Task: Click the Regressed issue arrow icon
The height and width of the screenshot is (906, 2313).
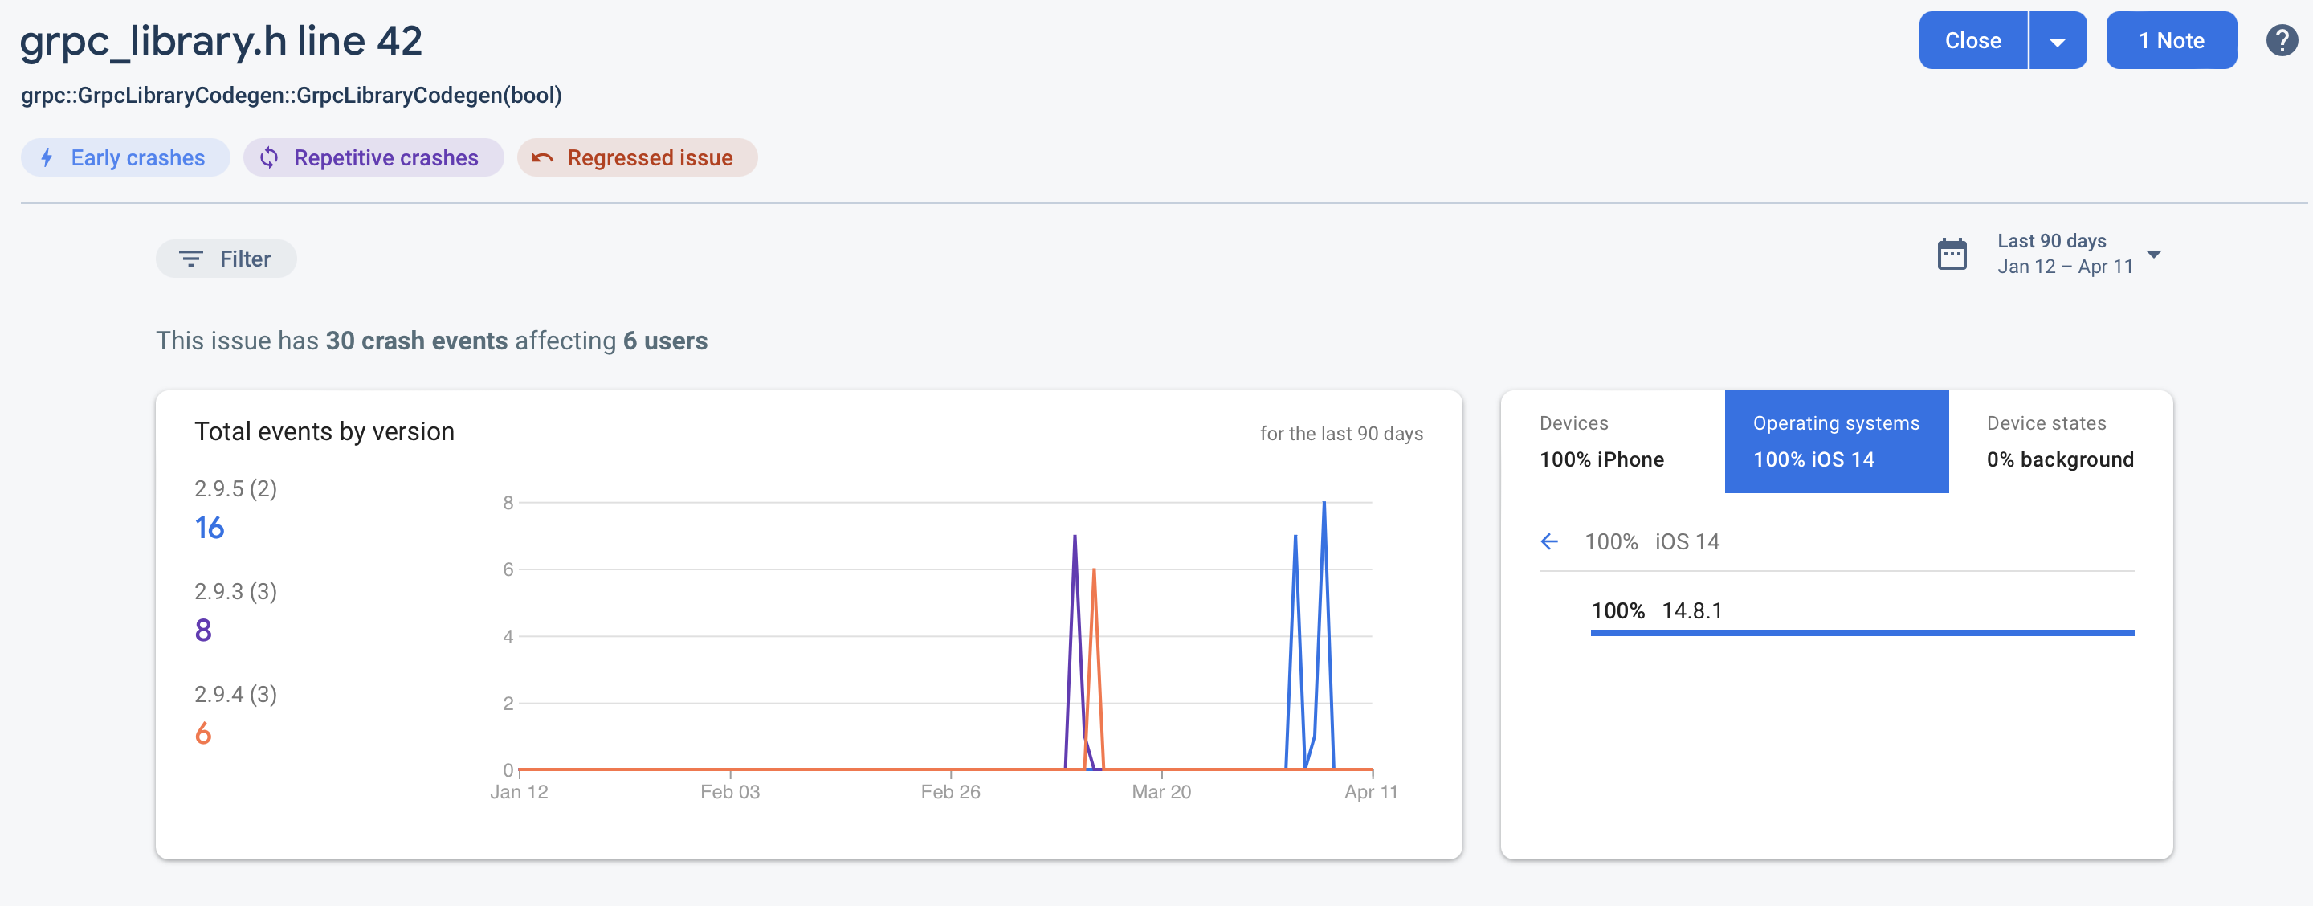Action: (x=541, y=158)
